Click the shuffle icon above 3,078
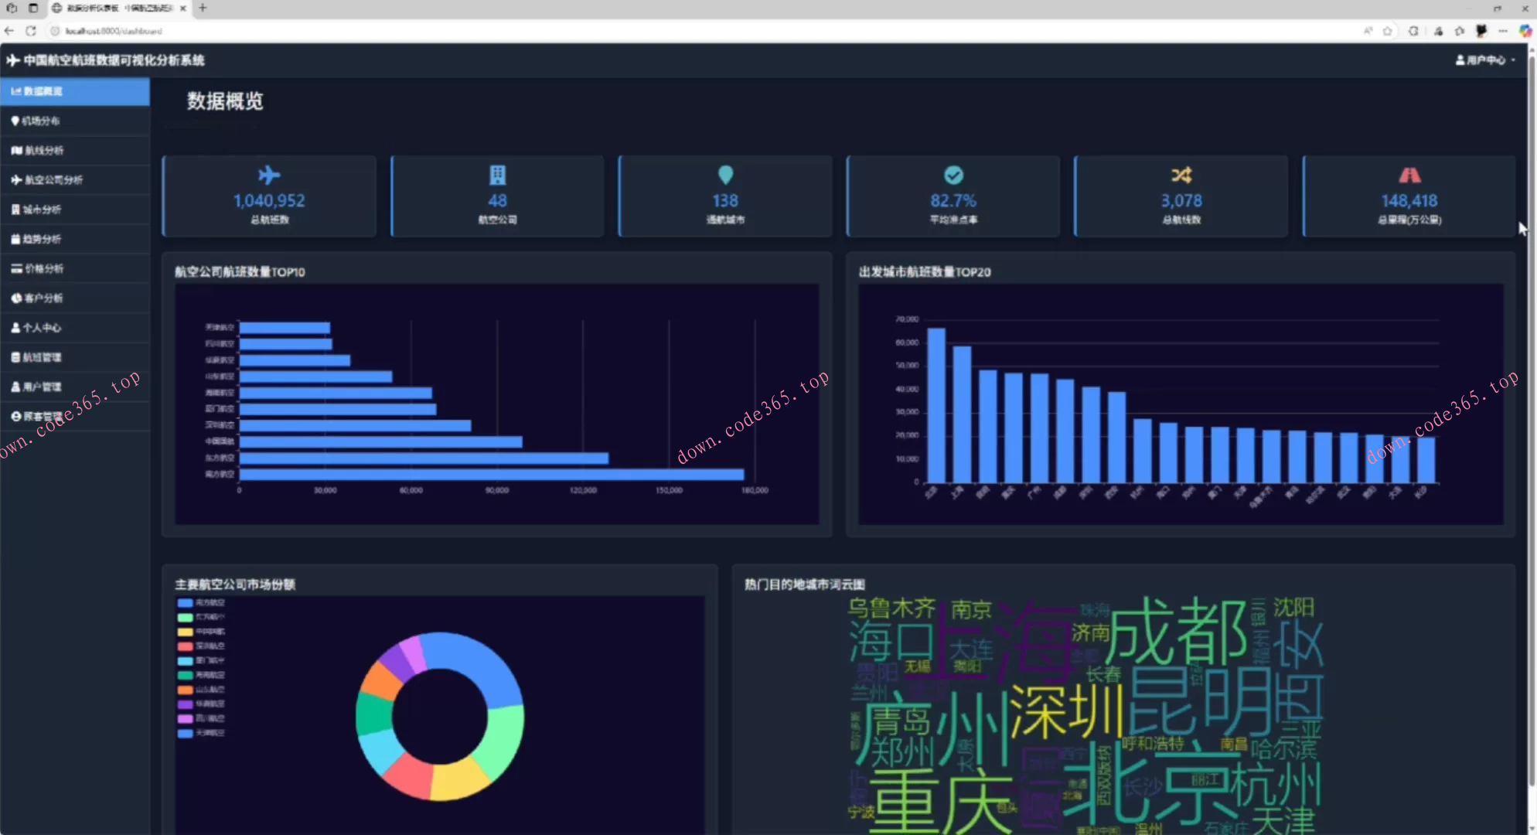1537x835 pixels. [x=1181, y=176]
